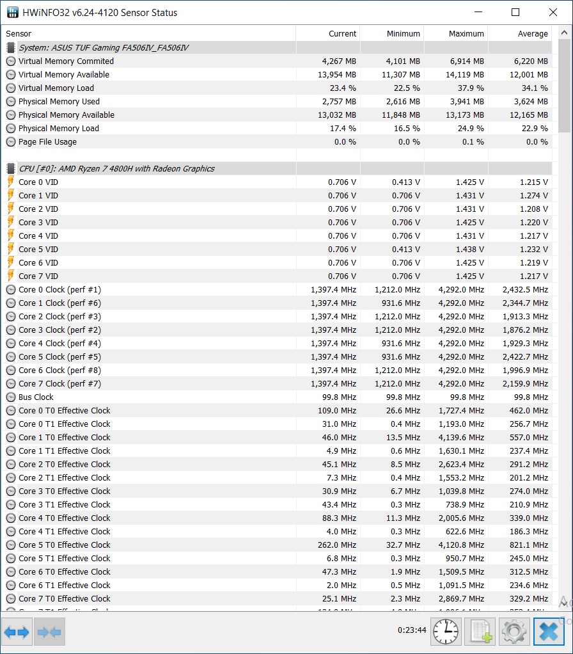Click the Core 0 Clock (perf #1) icon
The width and height of the screenshot is (573, 654).
click(x=11, y=289)
